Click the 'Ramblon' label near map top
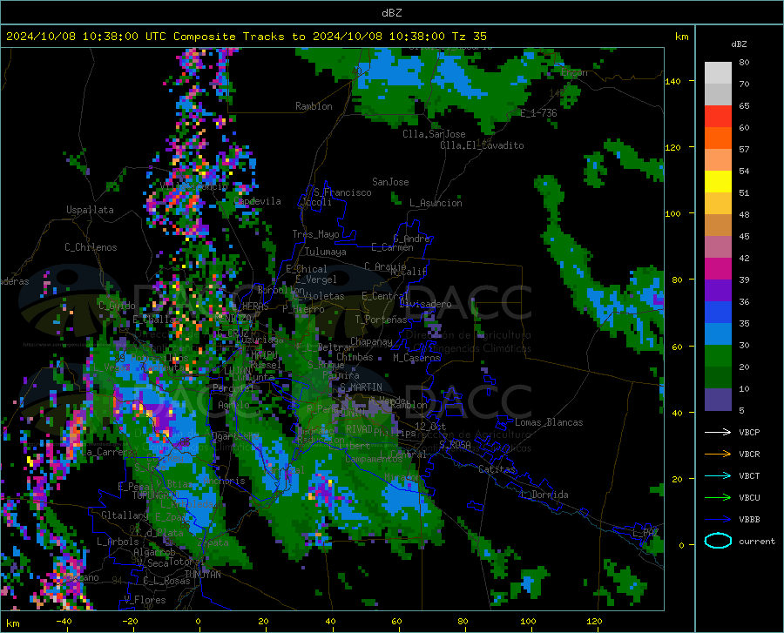The height and width of the screenshot is (633, 784). 314,106
